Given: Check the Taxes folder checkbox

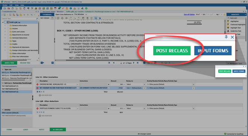Looking at the screenshot, I should [x=8, y=41].
